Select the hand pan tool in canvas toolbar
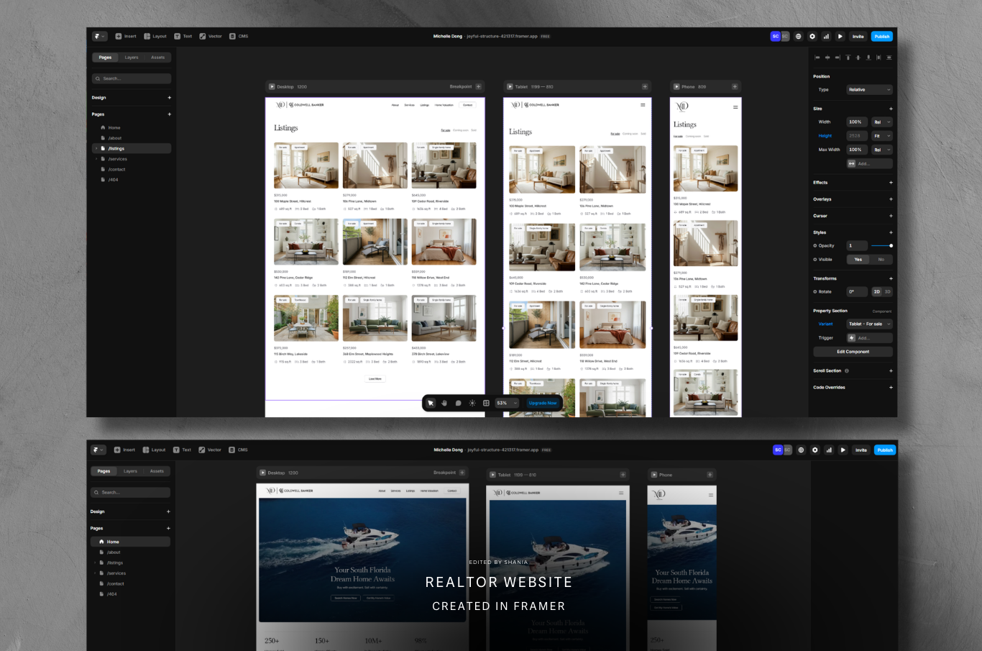 coord(444,404)
